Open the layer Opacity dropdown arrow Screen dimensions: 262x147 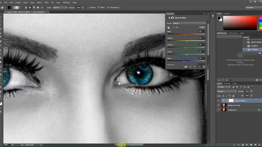pos(251,91)
